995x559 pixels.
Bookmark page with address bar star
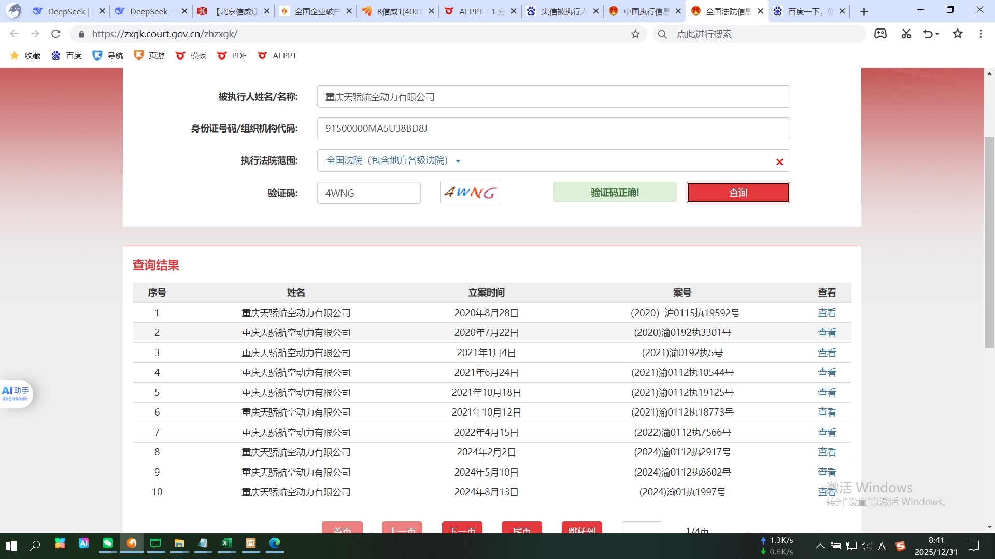coord(635,34)
